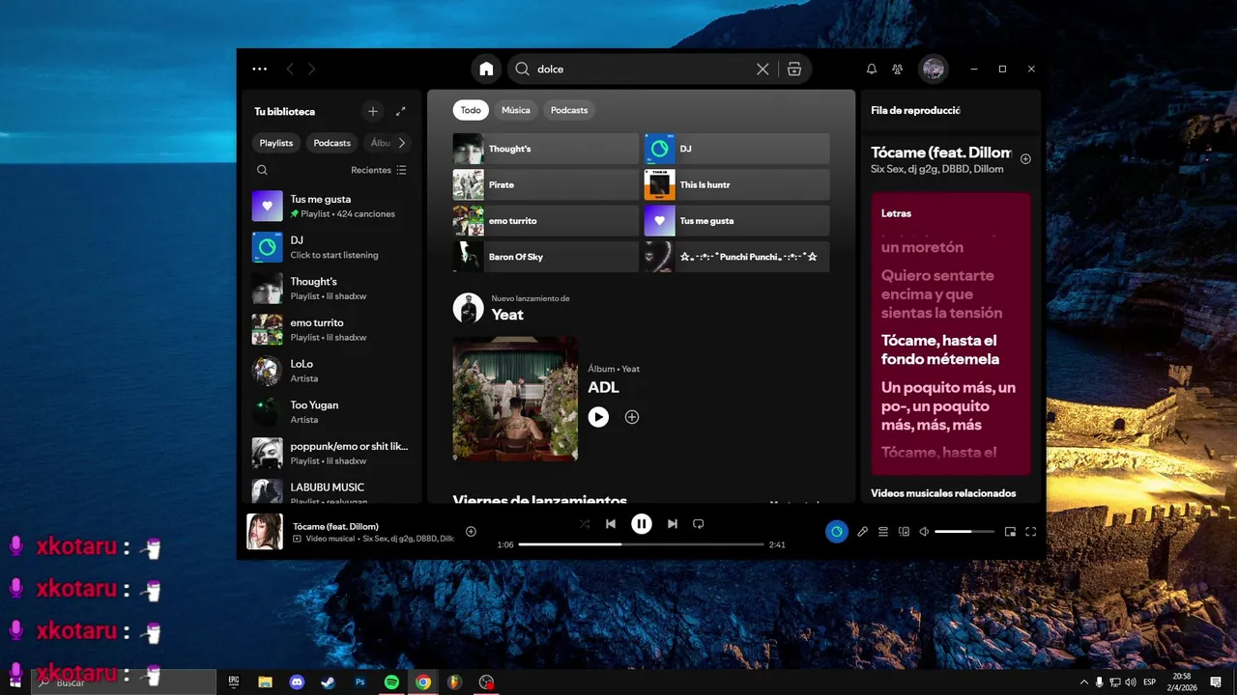Play the ADL album
This screenshot has width=1237, height=695.
pyautogui.click(x=598, y=417)
